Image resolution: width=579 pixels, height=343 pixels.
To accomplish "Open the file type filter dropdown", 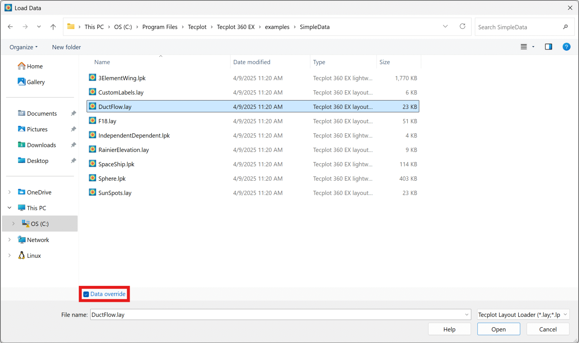I will (x=523, y=315).
